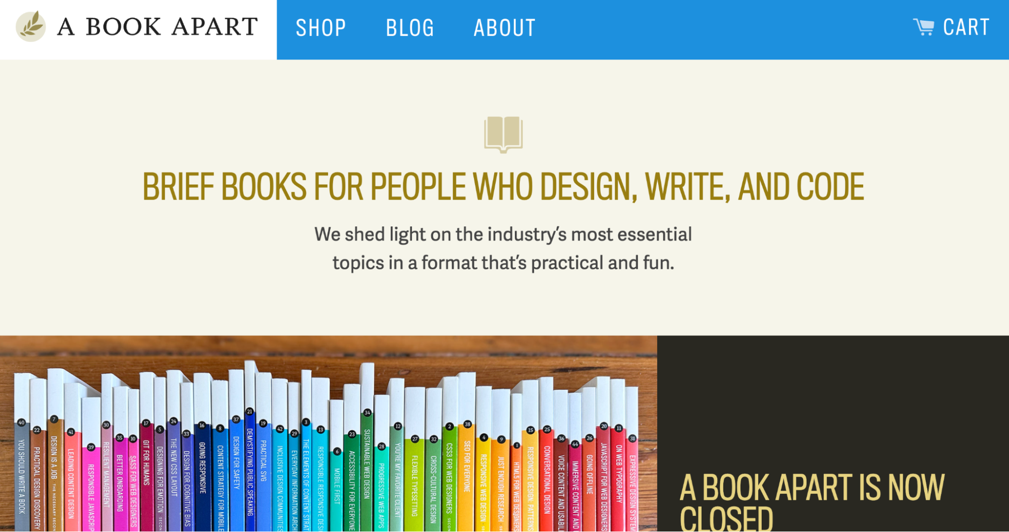Screen dimensions: 1009x532
Task: Open the Shop menu item
Action: 321,28
